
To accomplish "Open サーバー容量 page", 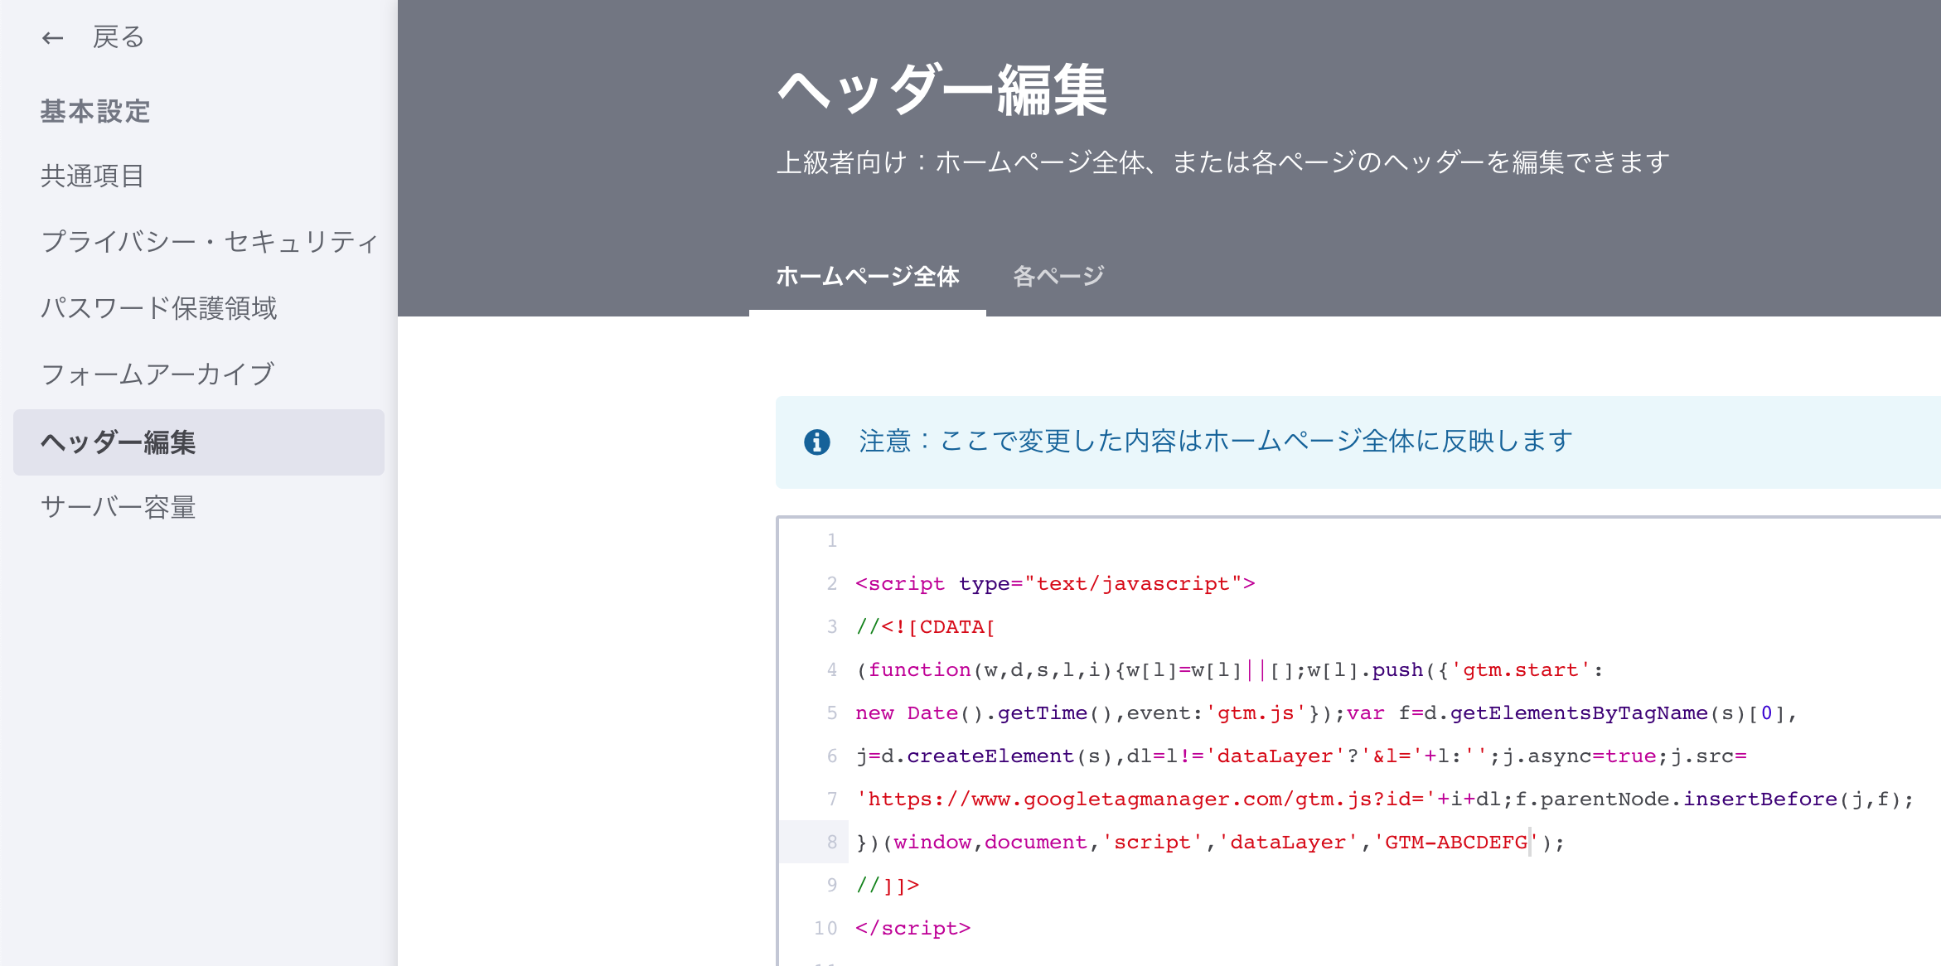I will pyautogui.click(x=119, y=507).
